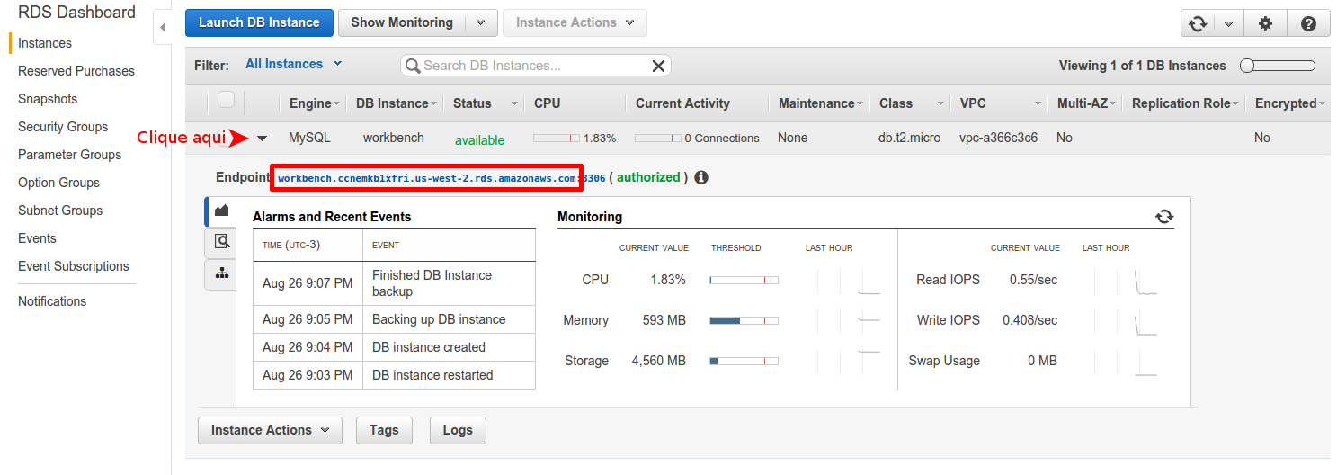The image size is (1337, 475).
Task: Click the CPU 1.83% usage bar in row
Action: click(x=557, y=139)
